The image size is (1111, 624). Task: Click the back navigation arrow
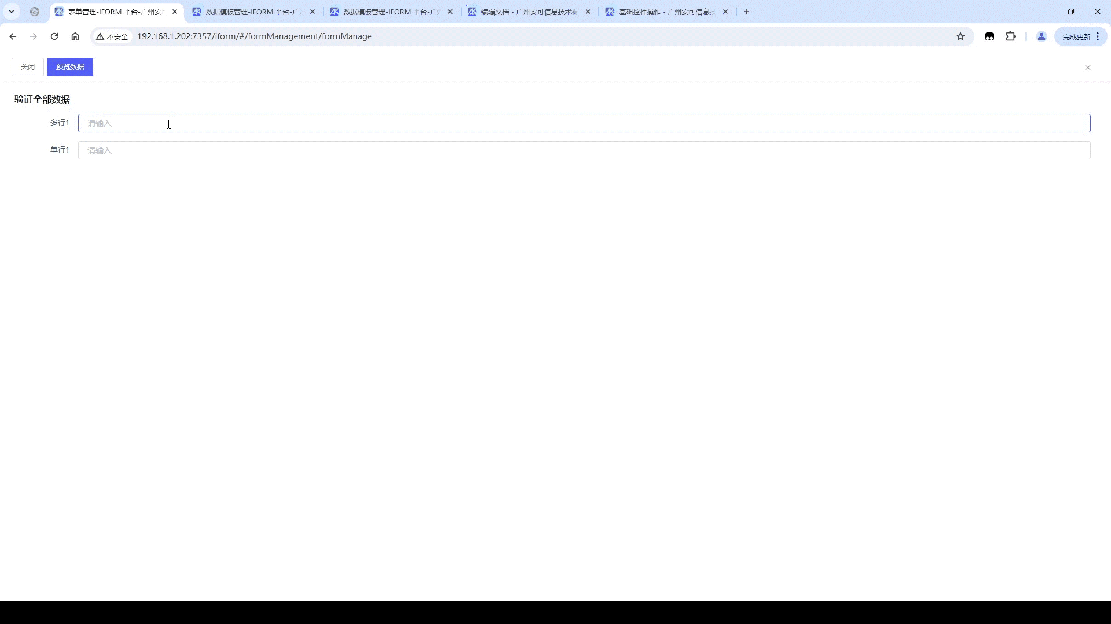[13, 36]
